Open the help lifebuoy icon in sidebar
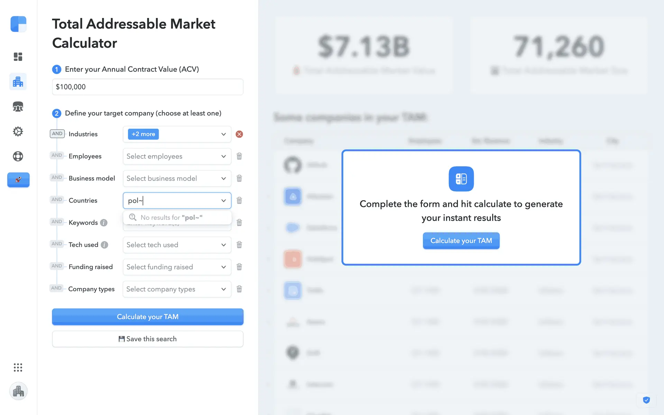Viewport: 664px width, 415px height. [18, 156]
